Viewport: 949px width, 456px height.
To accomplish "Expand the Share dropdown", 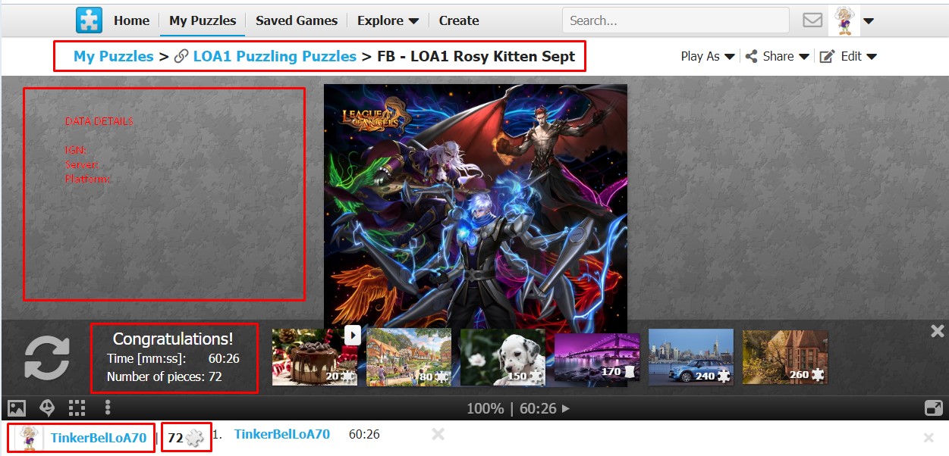I will pos(786,56).
